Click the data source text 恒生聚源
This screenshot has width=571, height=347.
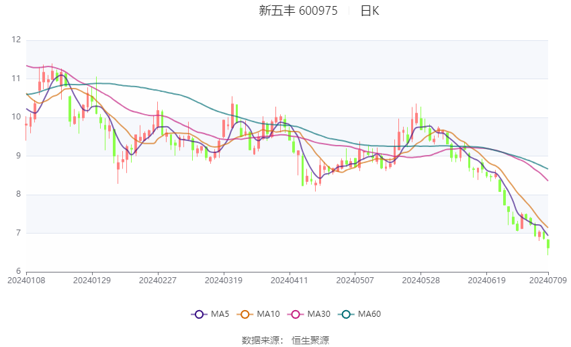[x=310, y=340]
